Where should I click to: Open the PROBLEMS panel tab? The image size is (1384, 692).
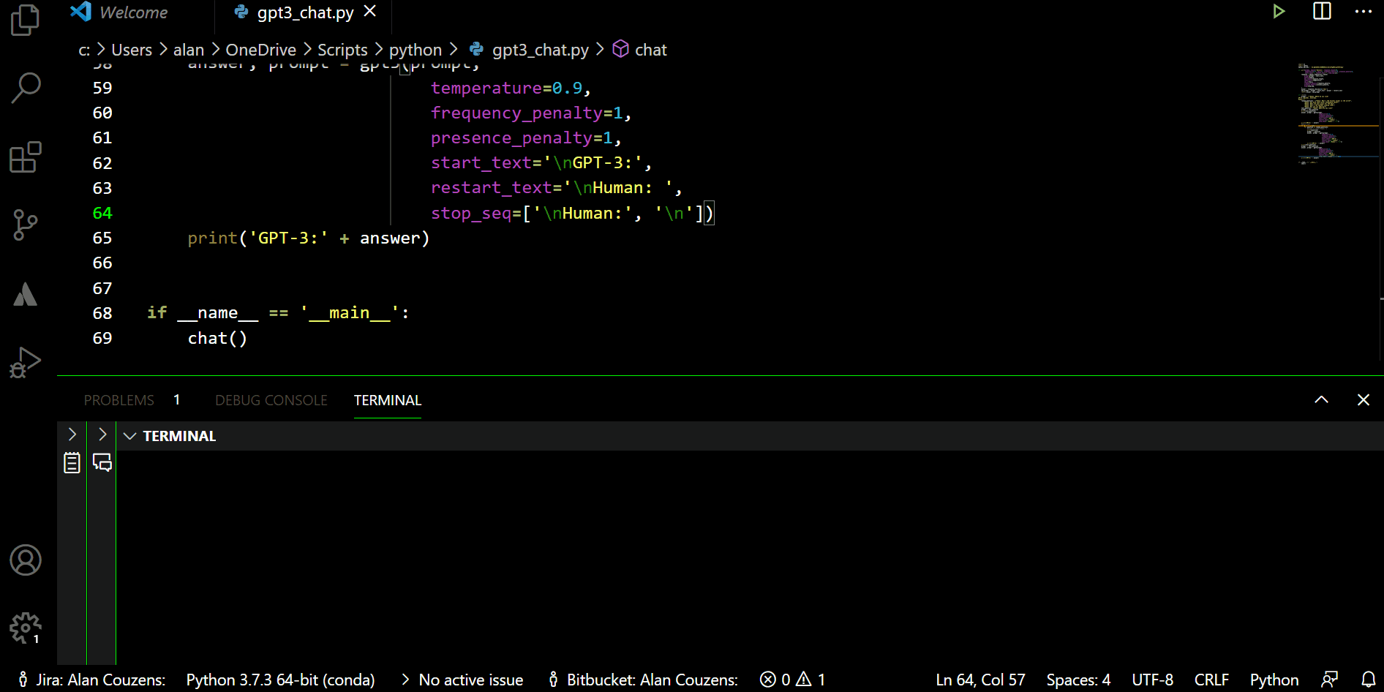point(119,400)
